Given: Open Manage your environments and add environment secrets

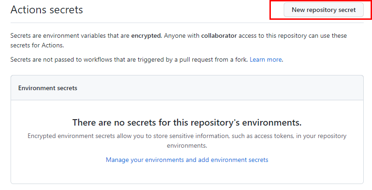Looking at the screenshot, I should (x=187, y=160).
